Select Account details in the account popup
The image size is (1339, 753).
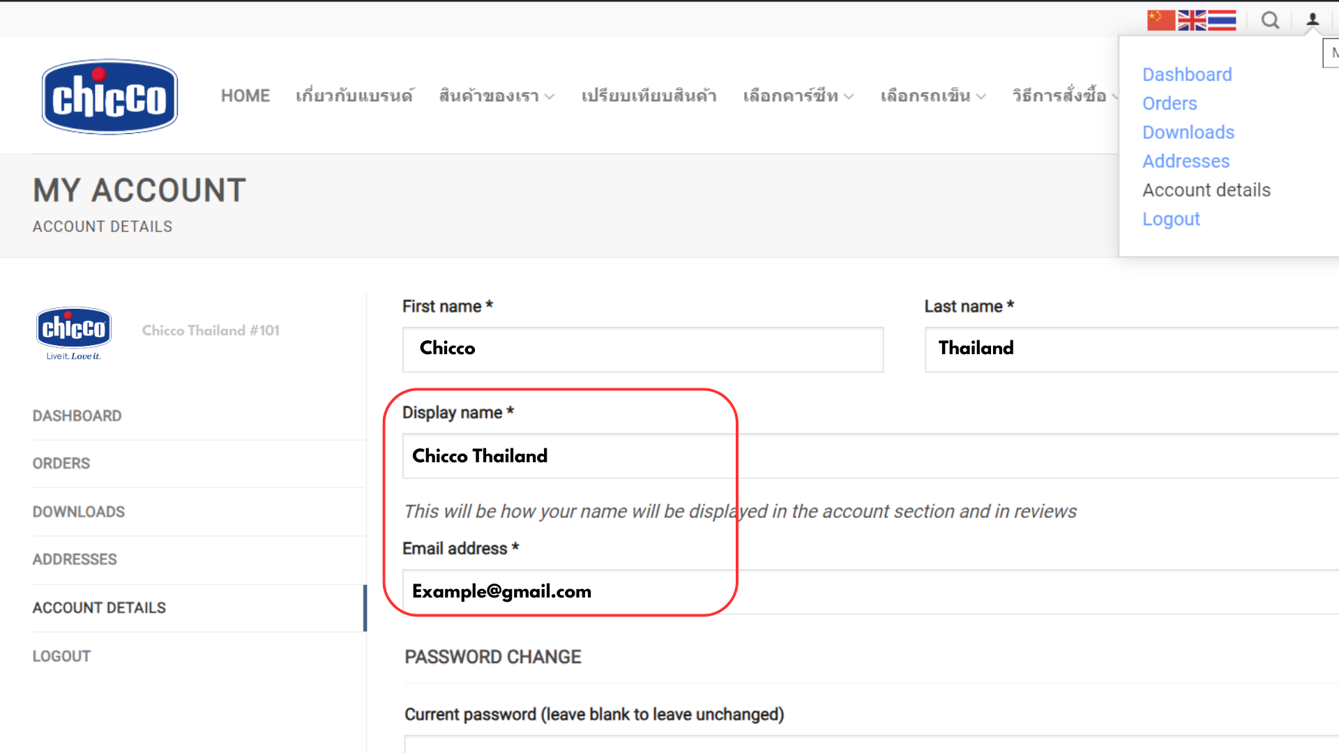(1206, 190)
